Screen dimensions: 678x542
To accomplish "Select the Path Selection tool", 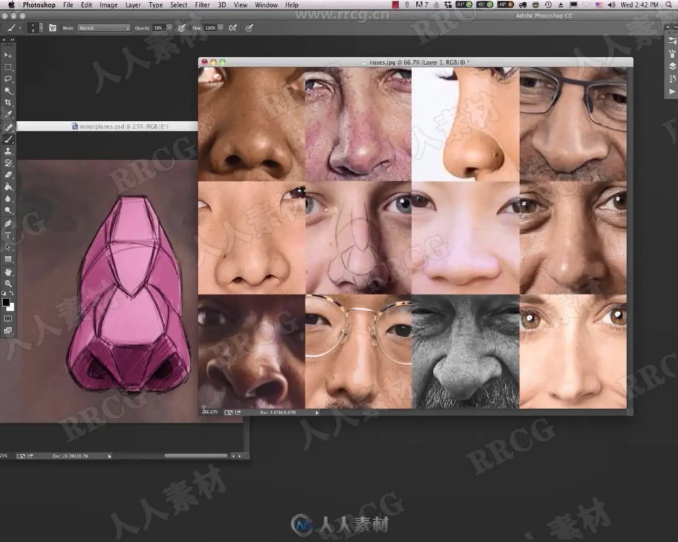I will point(8,247).
